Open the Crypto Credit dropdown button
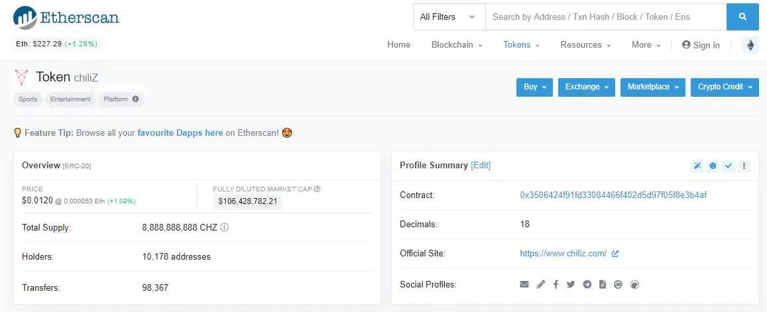 [725, 87]
